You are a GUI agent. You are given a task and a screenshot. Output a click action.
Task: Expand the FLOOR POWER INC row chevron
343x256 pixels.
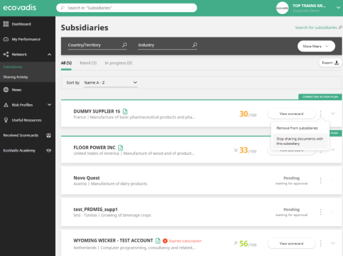pyautogui.click(x=333, y=150)
